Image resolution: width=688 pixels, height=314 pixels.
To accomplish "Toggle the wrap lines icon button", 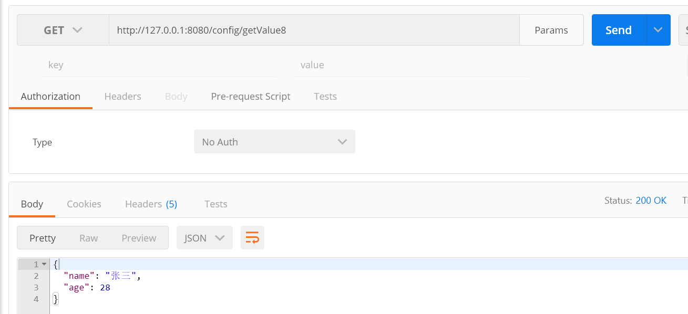I will [252, 238].
